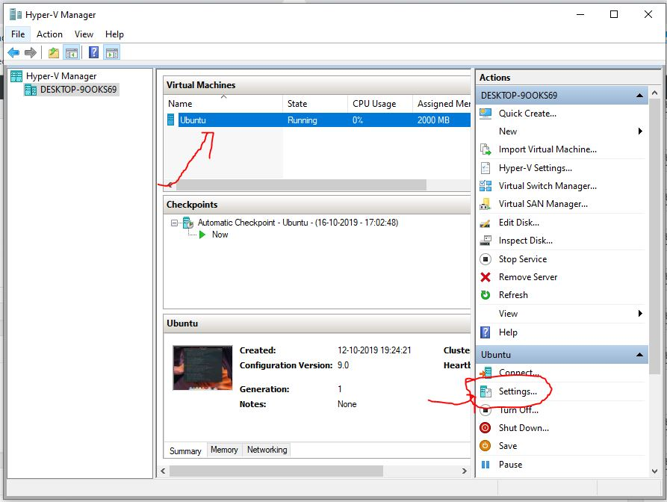The height and width of the screenshot is (502, 667).
Task: Click the red X Remove Server icon
Action: tap(485, 277)
